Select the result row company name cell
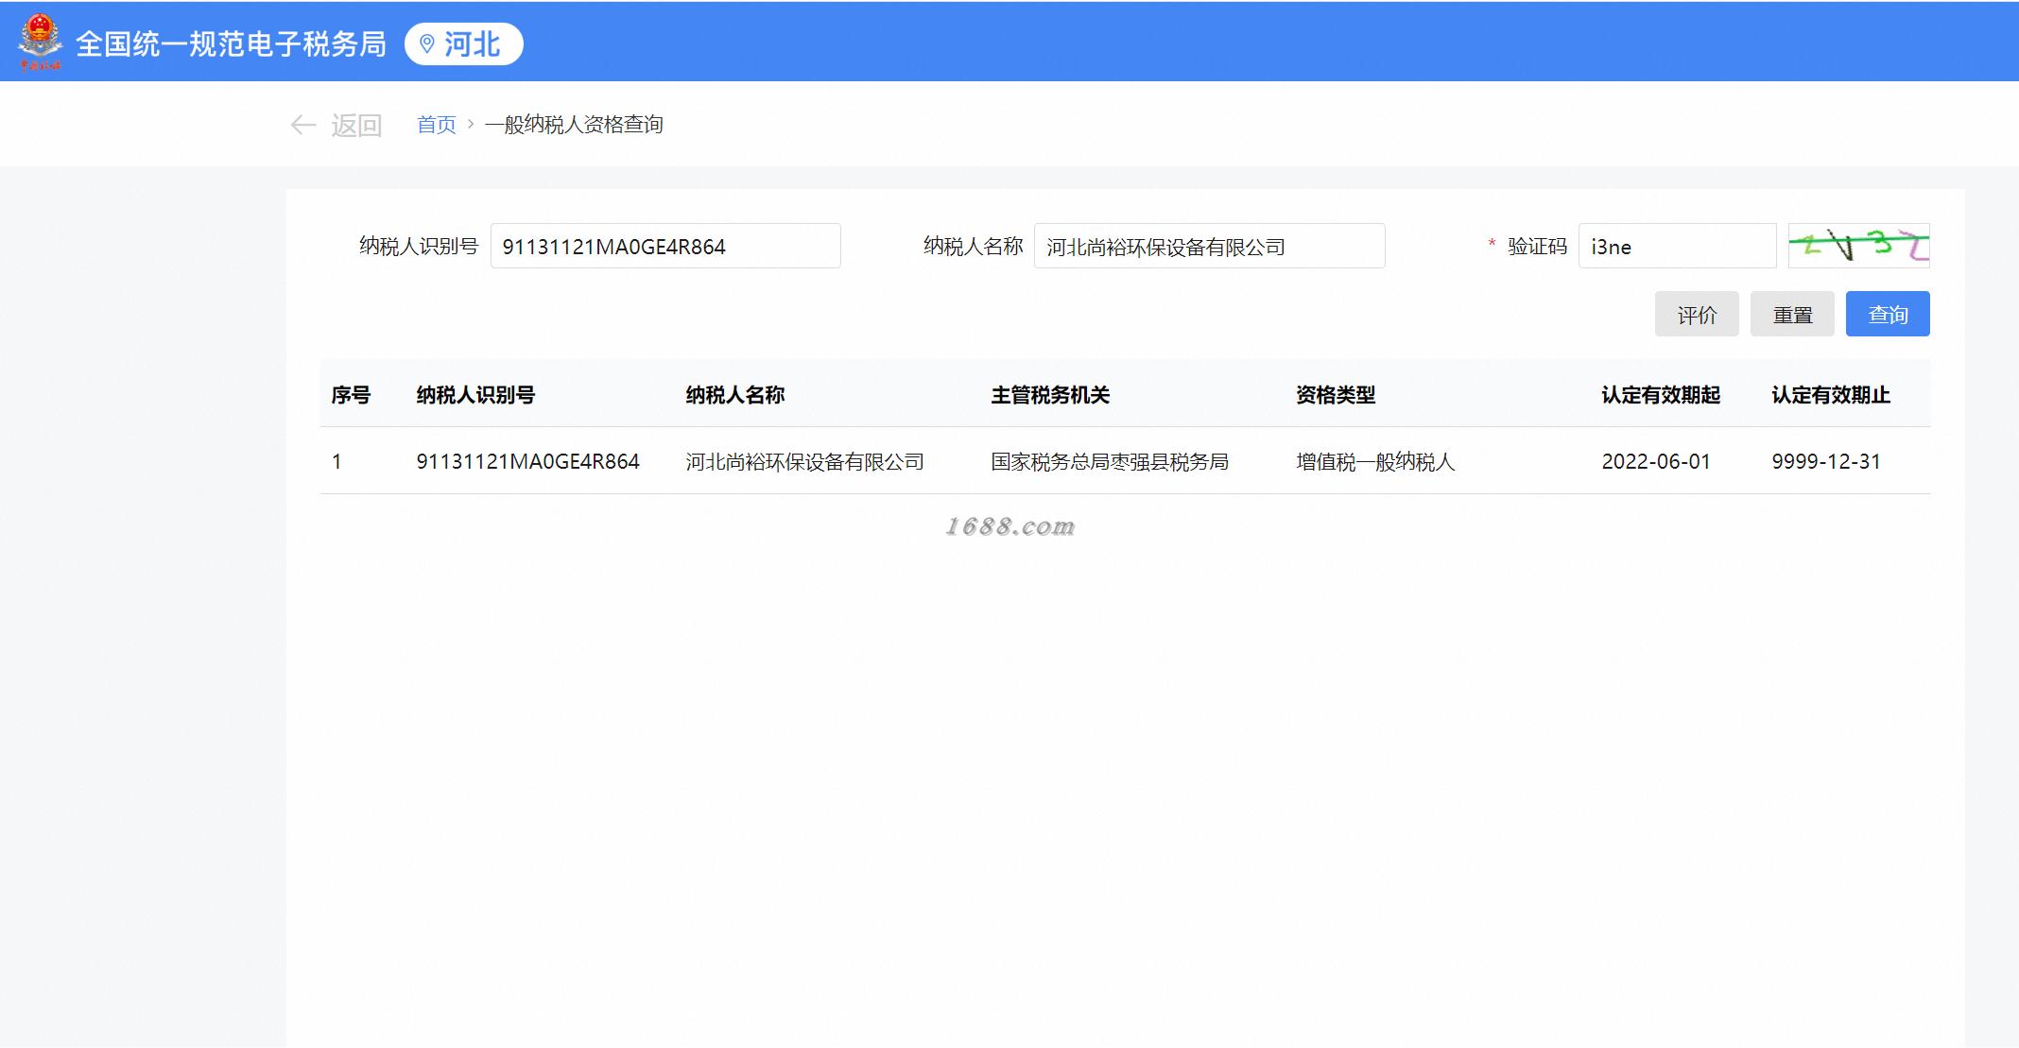This screenshot has width=2019, height=1048. (x=804, y=461)
